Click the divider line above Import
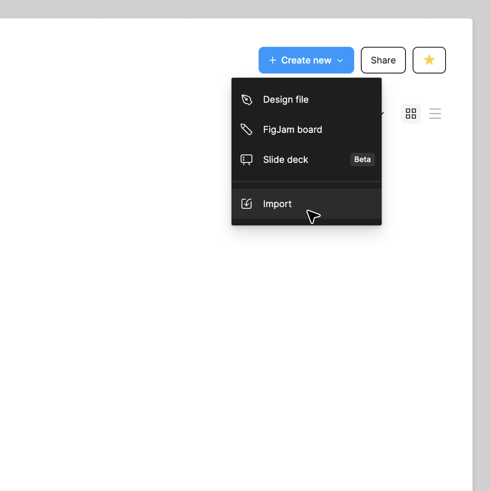This screenshot has width=491, height=491. pyautogui.click(x=306, y=182)
